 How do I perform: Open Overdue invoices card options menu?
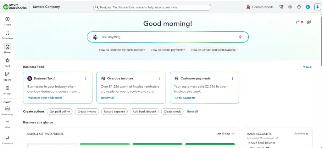[159, 78]
